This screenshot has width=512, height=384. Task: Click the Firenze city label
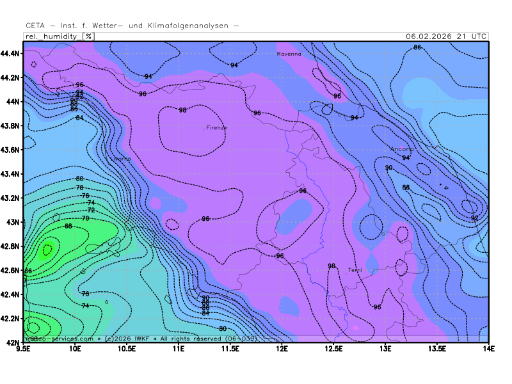point(216,127)
